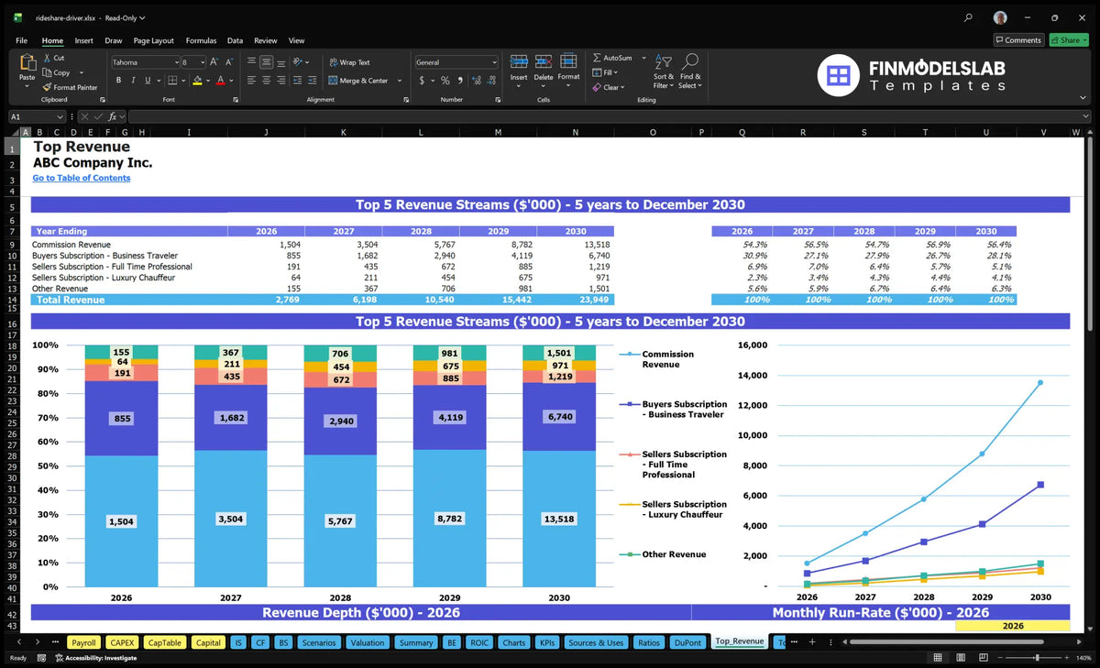
Task: Open the font name dropdown (Tahoma)
Action: 175,62
